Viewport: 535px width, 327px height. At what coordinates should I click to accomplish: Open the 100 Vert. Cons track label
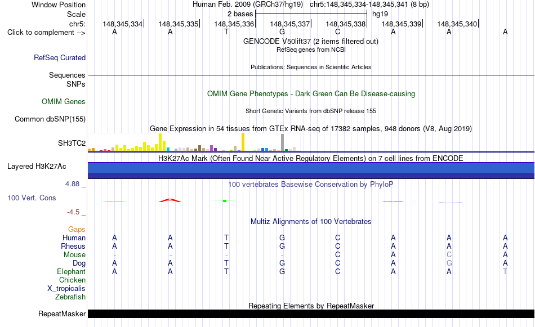point(32,198)
